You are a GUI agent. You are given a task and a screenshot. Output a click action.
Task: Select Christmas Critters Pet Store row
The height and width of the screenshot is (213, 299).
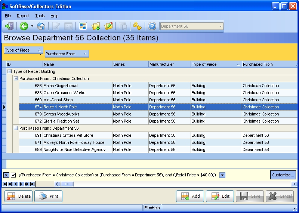coord(158,135)
